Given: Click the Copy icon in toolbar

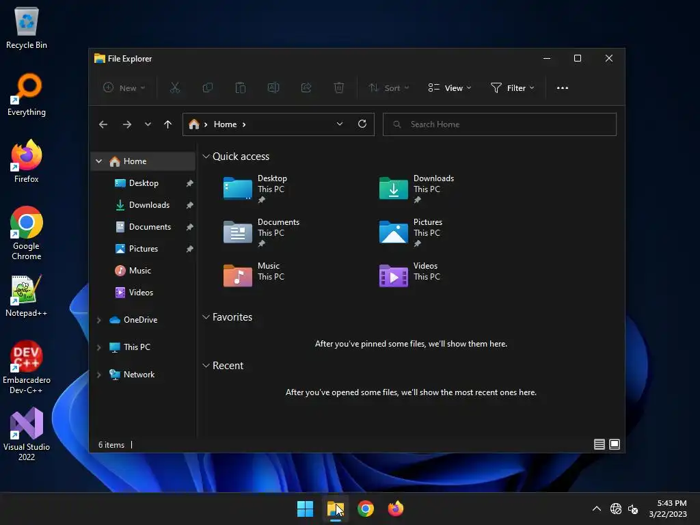Looking at the screenshot, I should pyautogui.click(x=208, y=88).
